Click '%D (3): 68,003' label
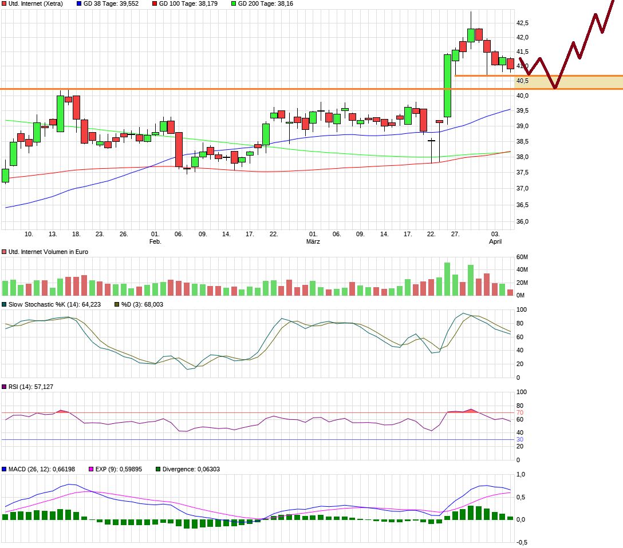Screen dimensions: 623x548 point(142,304)
